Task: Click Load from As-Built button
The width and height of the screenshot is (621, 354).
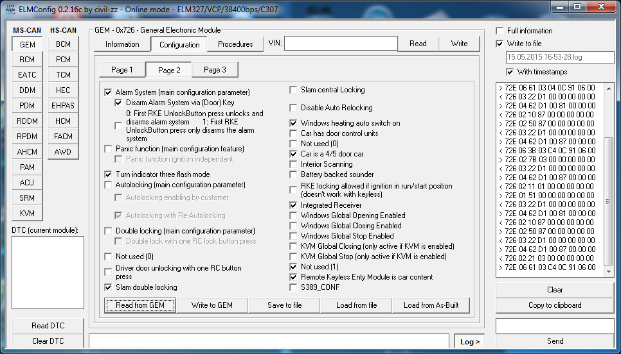Action: click(431, 305)
